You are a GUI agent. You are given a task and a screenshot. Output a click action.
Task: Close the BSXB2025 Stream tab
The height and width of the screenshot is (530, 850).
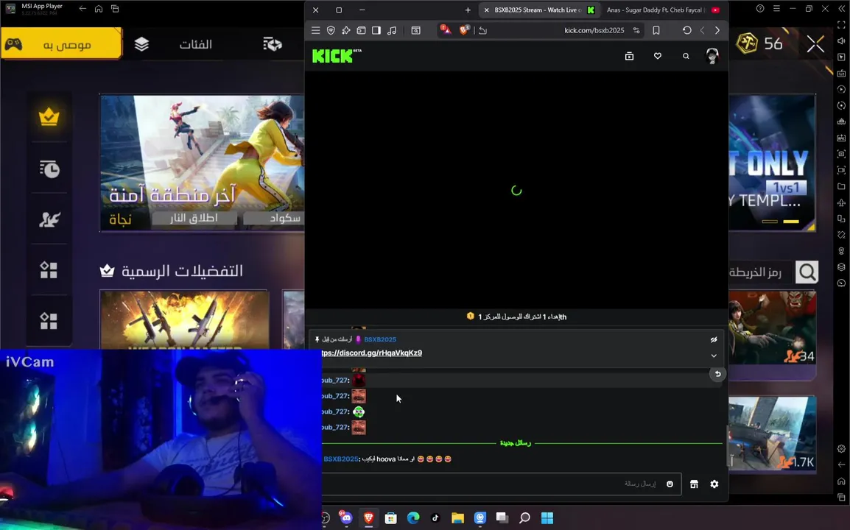486,10
